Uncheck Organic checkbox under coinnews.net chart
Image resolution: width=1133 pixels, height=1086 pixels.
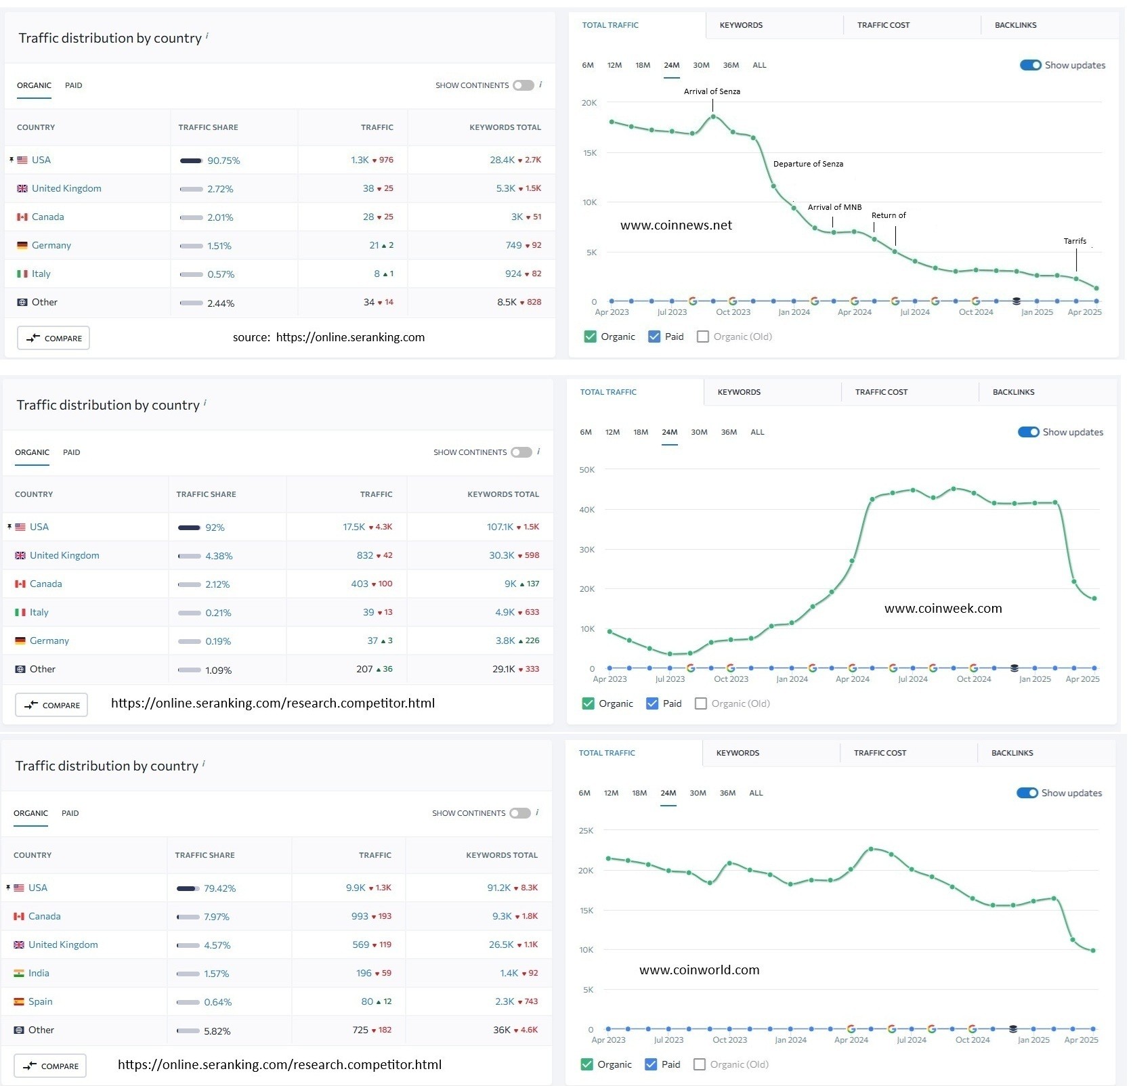(590, 336)
